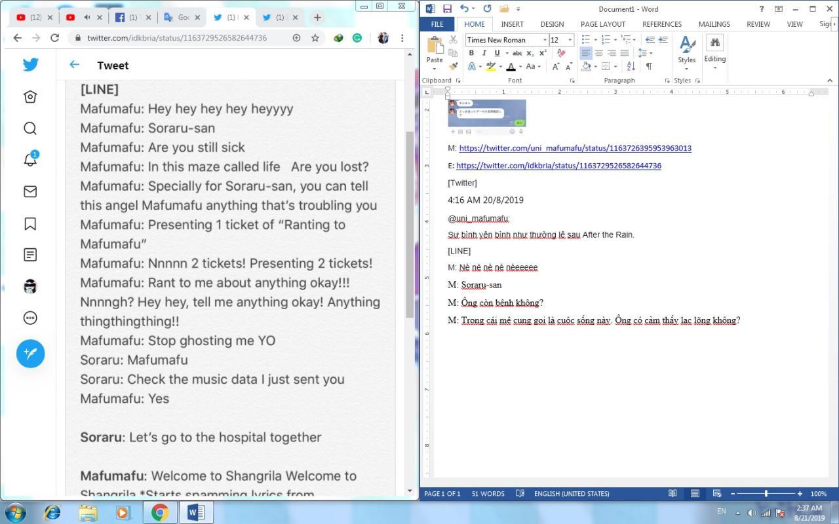839x524 pixels.
Task: Open the idkbria Twitter status link in Word
Action: pyautogui.click(x=558, y=166)
